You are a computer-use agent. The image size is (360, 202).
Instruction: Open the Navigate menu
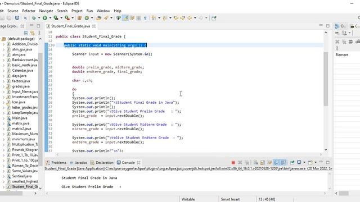pyautogui.click(x=46, y=11)
